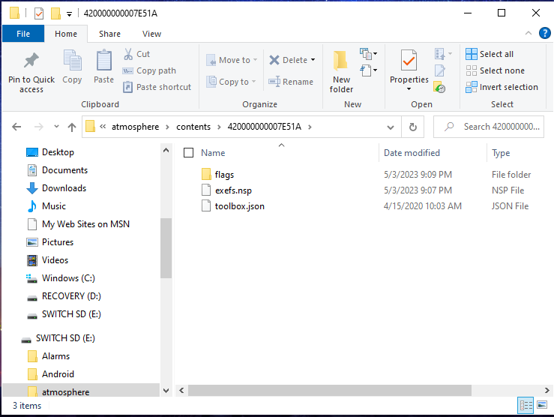Open the Recent locations dropdown
The height and width of the screenshot is (417, 554).
tap(56, 127)
